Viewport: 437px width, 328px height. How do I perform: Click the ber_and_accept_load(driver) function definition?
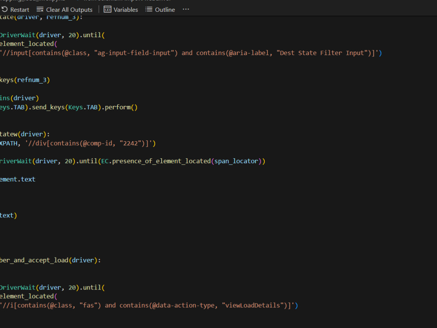tap(50, 260)
